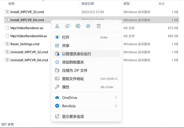Select the Reset_Settings.cmd file

(x=25, y=44)
